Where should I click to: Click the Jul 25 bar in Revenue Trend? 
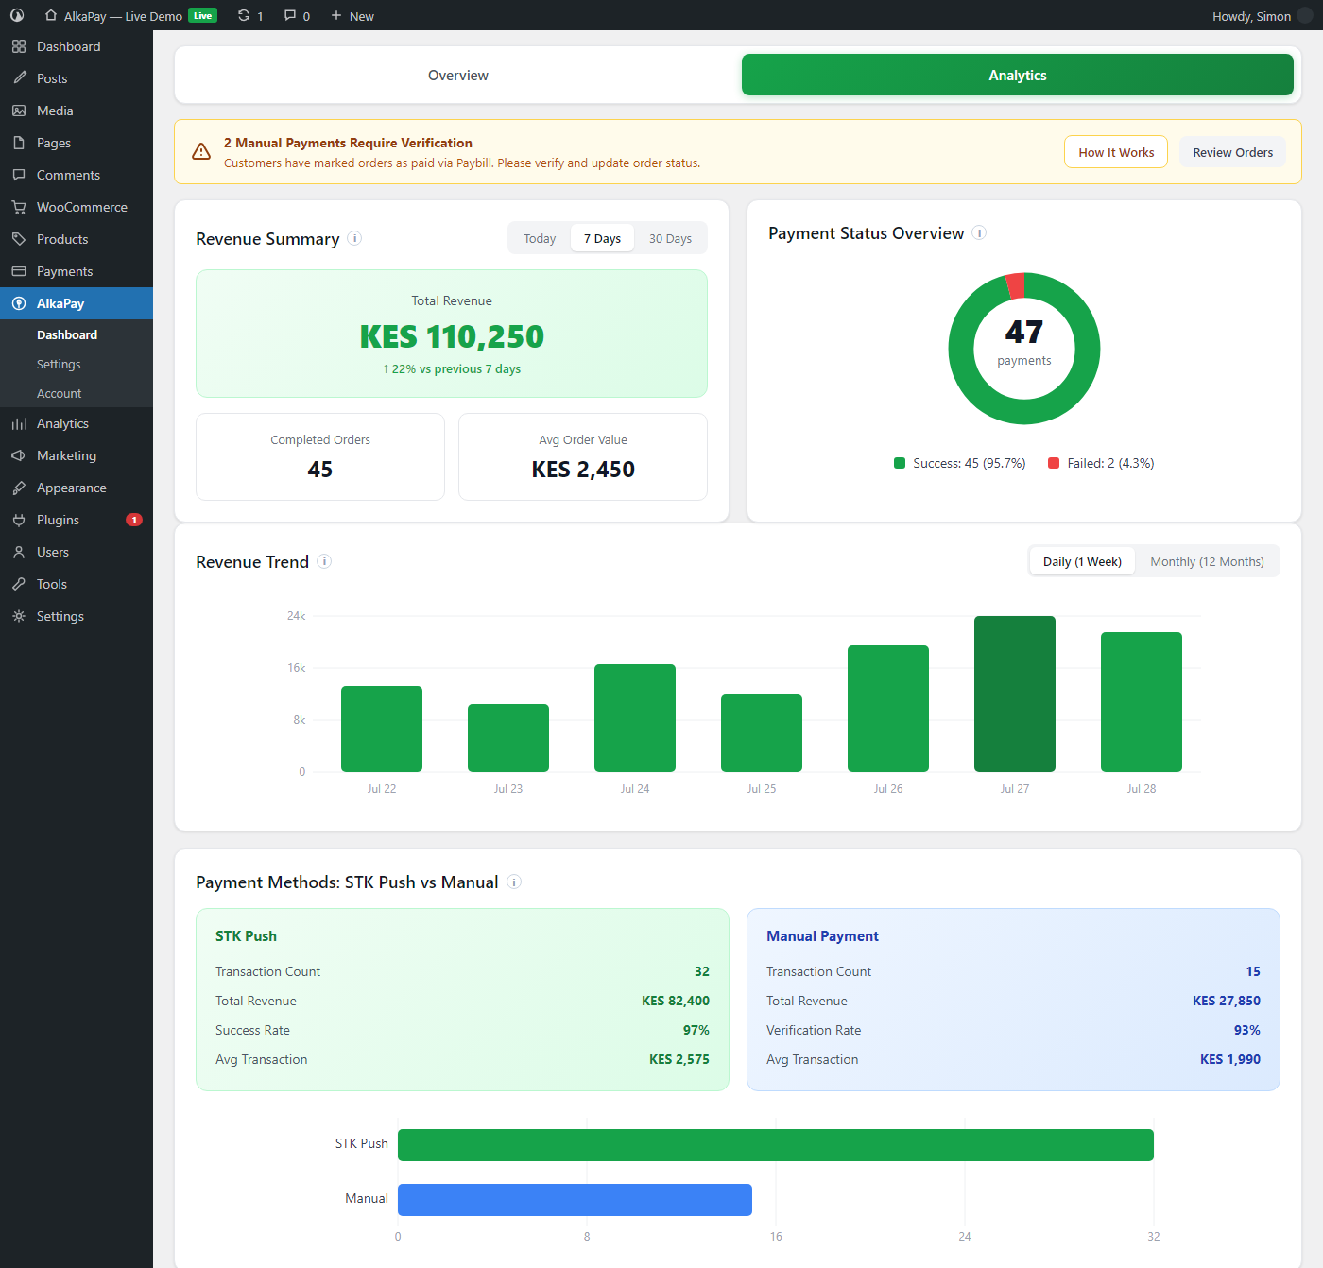762,733
